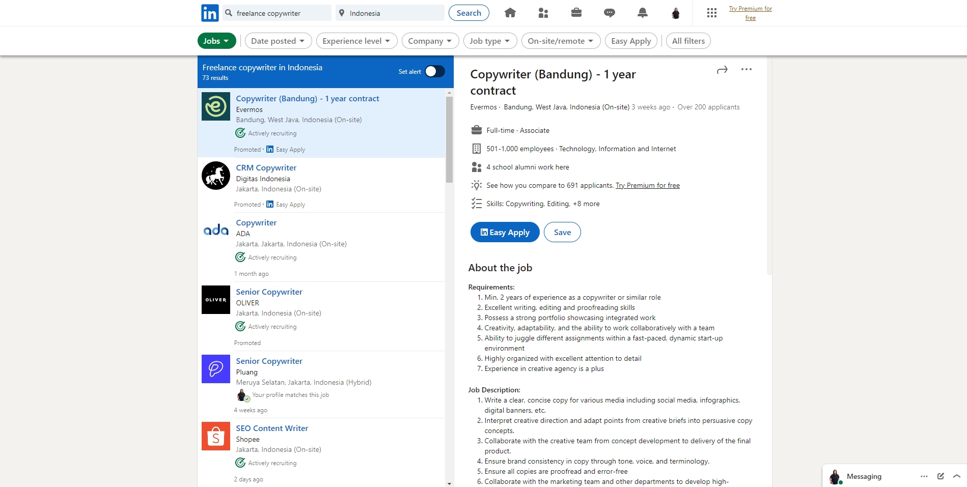967x487 pixels.
Task: Click the blue Easy Apply button
Action: pos(505,232)
